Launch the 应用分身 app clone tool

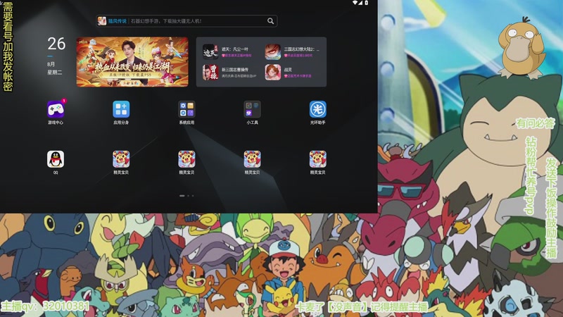(121, 109)
